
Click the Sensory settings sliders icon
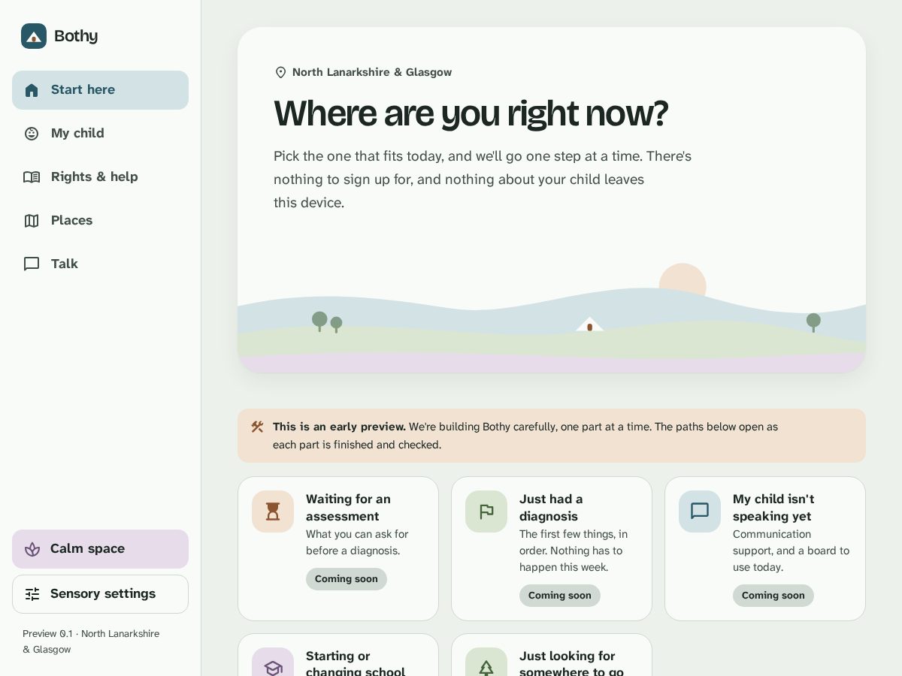[x=32, y=594]
